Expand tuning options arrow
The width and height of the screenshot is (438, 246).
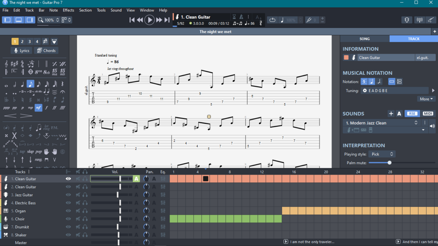(x=433, y=91)
